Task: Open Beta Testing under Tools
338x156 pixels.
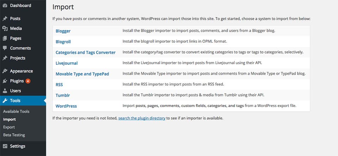Action: tap(14, 135)
